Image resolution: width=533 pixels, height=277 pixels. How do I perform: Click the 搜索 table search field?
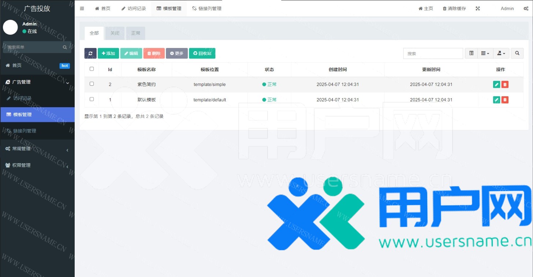433,53
